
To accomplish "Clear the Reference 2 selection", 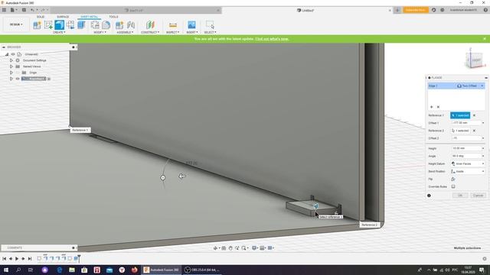I will [474, 131].
